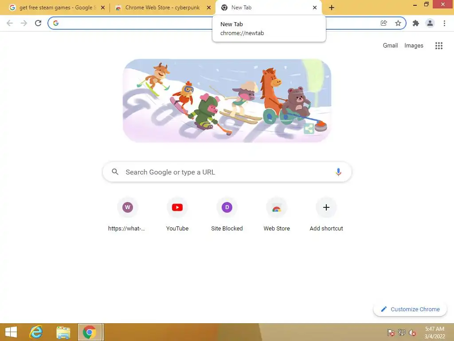This screenshot has width=454, height=341.
Task: Click the browser back arrow
Action: [10, 23]
